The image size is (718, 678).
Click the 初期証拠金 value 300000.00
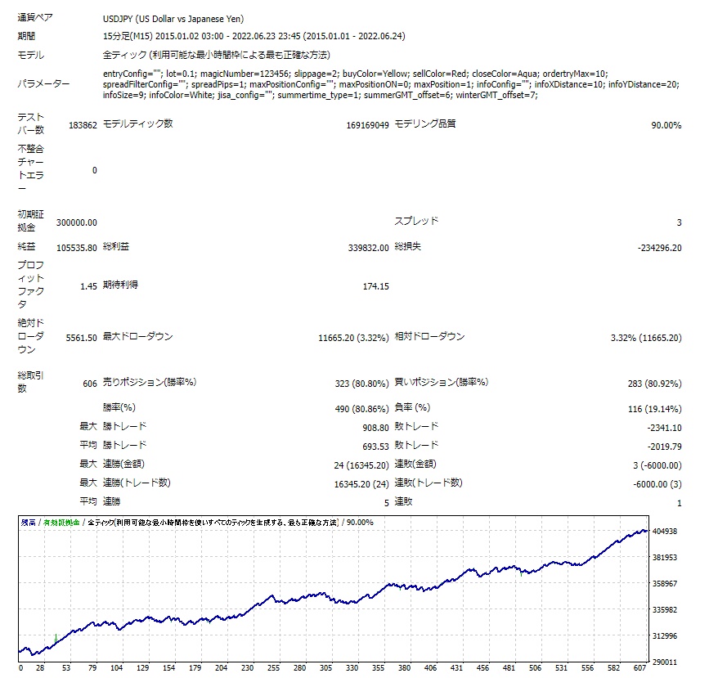(x=77, y=222)
